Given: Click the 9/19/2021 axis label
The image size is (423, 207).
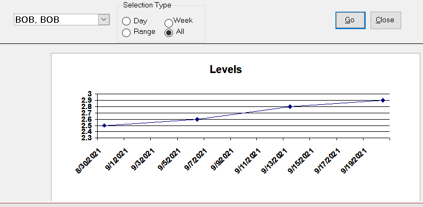Looking at the screenshot, I should (353, 161).
